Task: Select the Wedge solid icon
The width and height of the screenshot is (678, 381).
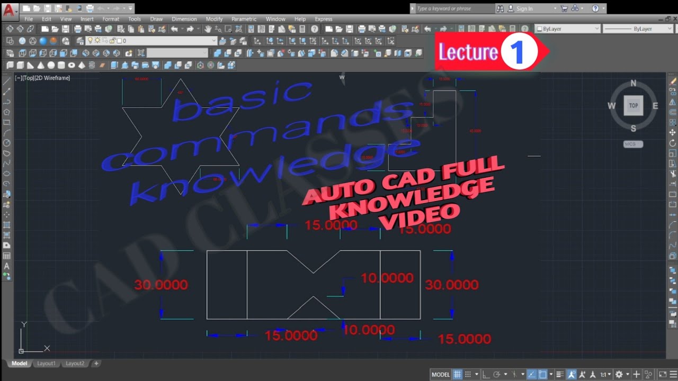Action: click(x=30, y=65)
